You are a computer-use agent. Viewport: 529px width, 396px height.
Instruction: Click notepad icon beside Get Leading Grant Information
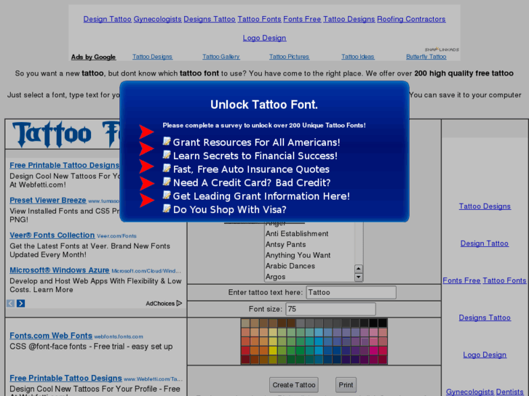[x=167, y=195]
